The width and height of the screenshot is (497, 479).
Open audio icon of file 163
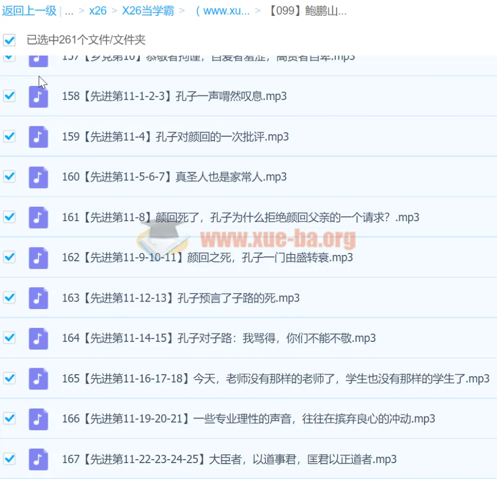38,298
